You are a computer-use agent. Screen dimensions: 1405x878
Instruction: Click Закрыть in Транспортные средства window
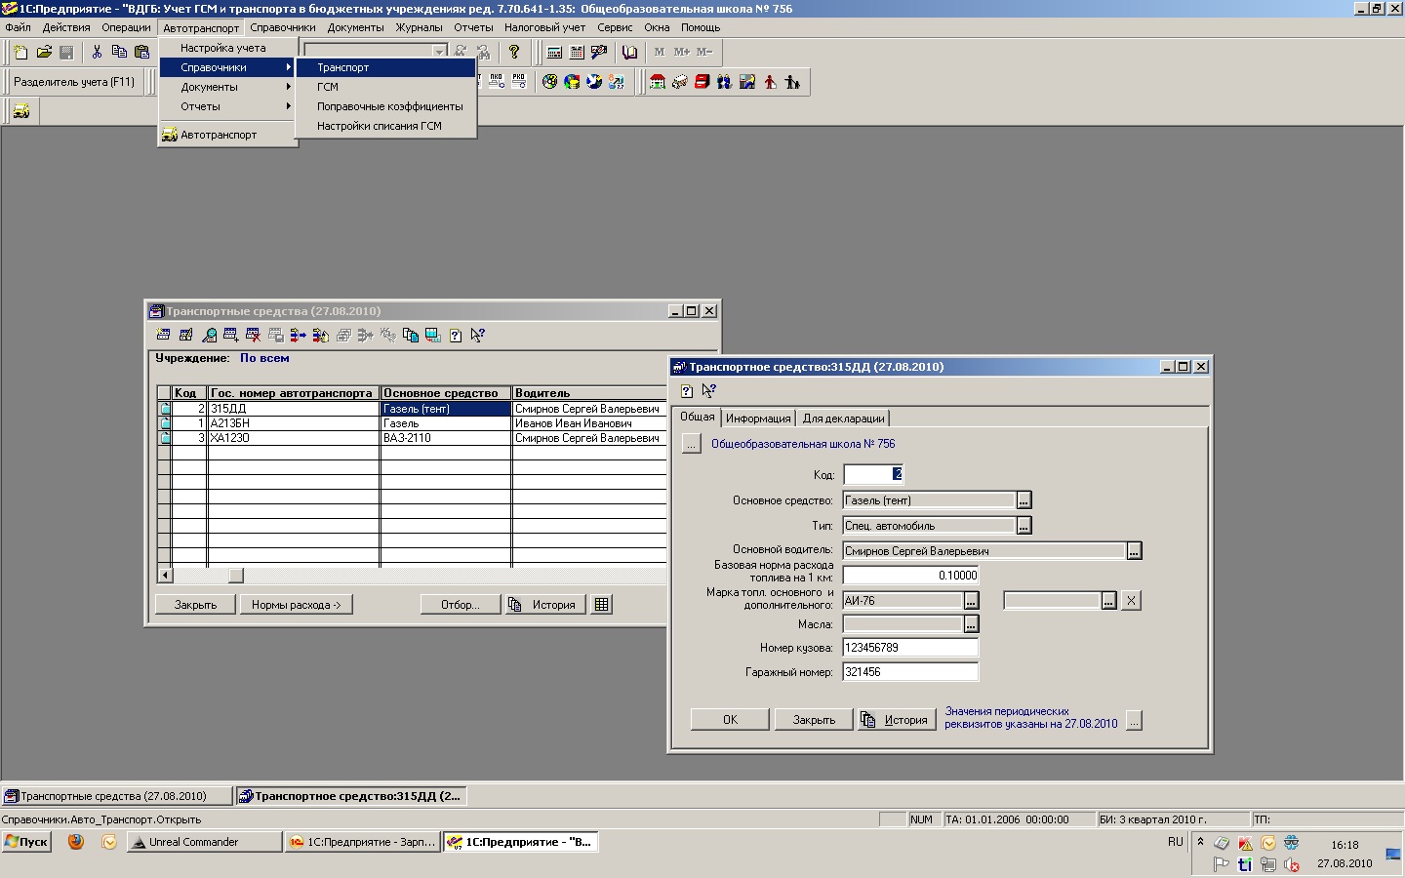click(195, 605)
